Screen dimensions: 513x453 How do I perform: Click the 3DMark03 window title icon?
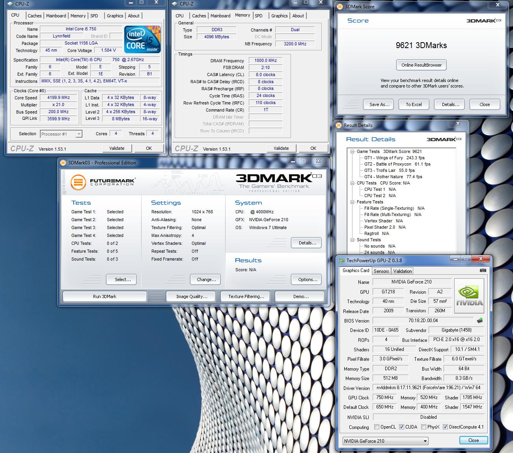pyautogui.click(x=63, y=162)
